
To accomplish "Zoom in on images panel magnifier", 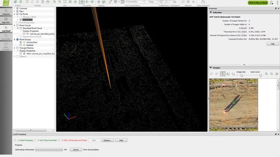I will pyautogui.click(x=266, y=74).
